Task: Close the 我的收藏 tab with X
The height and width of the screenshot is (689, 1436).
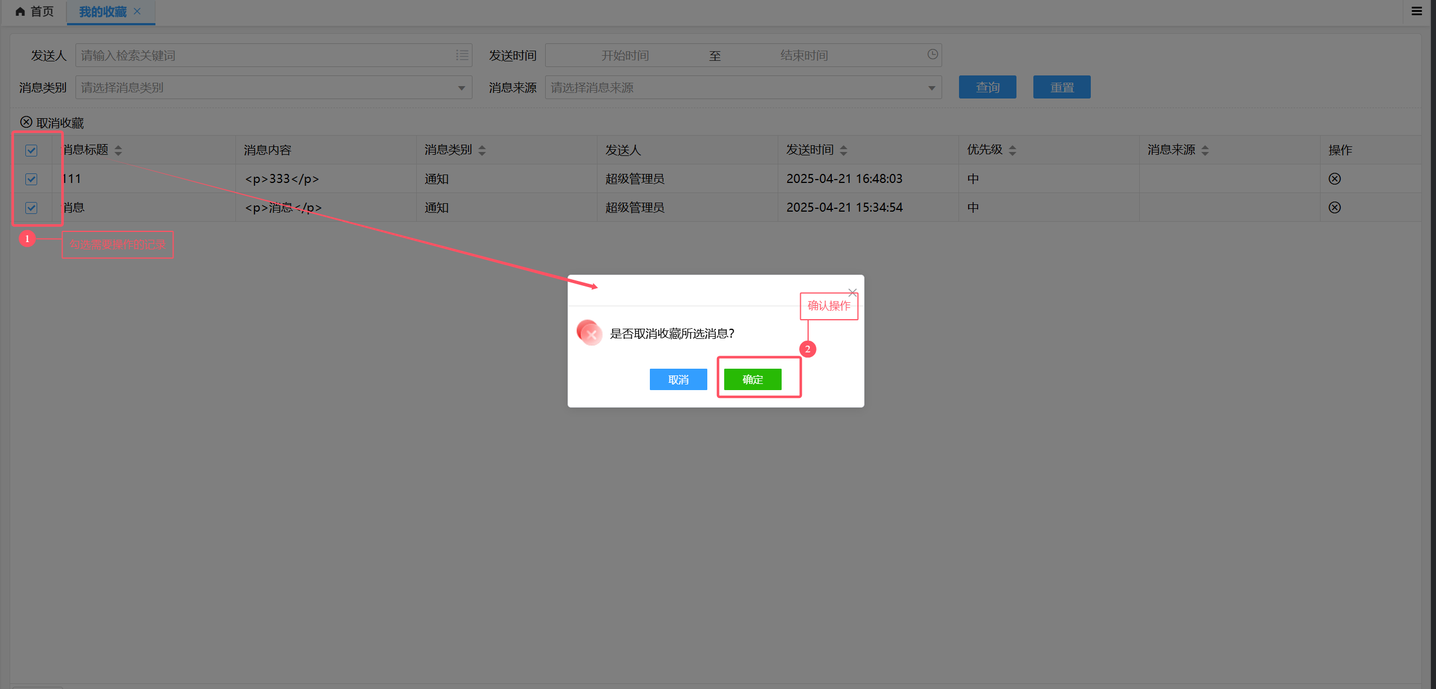Action: (137, 11)
